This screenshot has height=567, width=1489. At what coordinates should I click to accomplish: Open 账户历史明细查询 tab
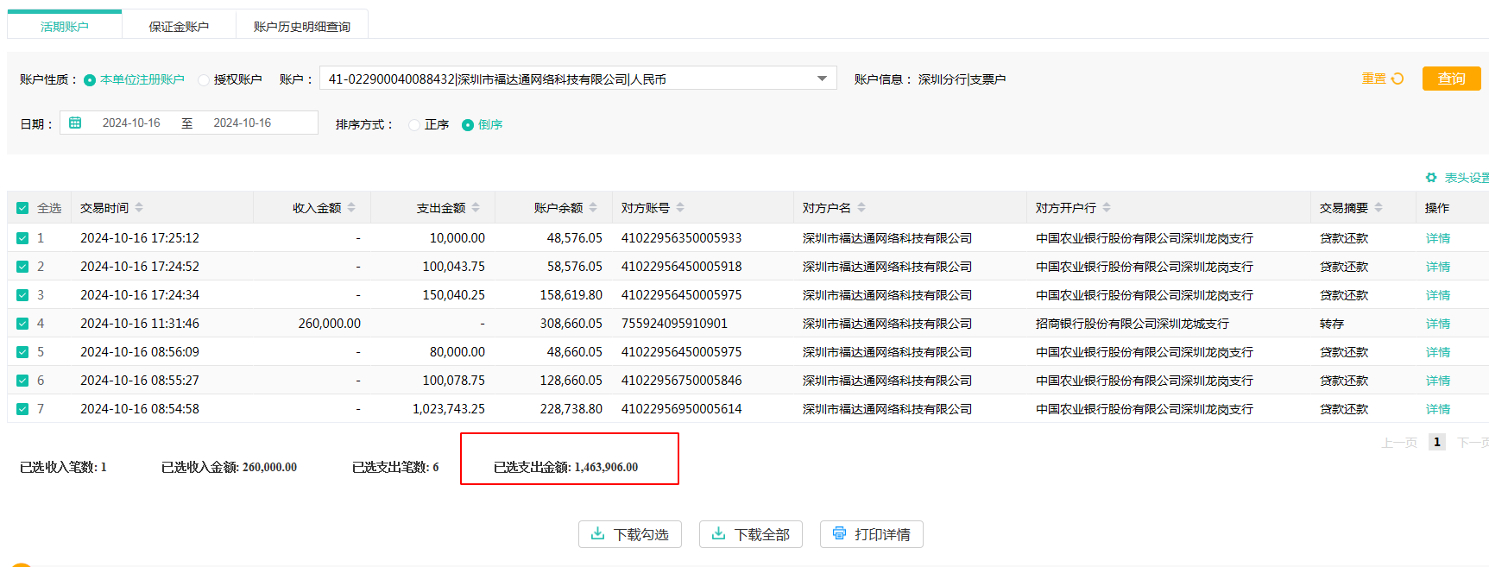pyautogui.click(x=302, y=26)
